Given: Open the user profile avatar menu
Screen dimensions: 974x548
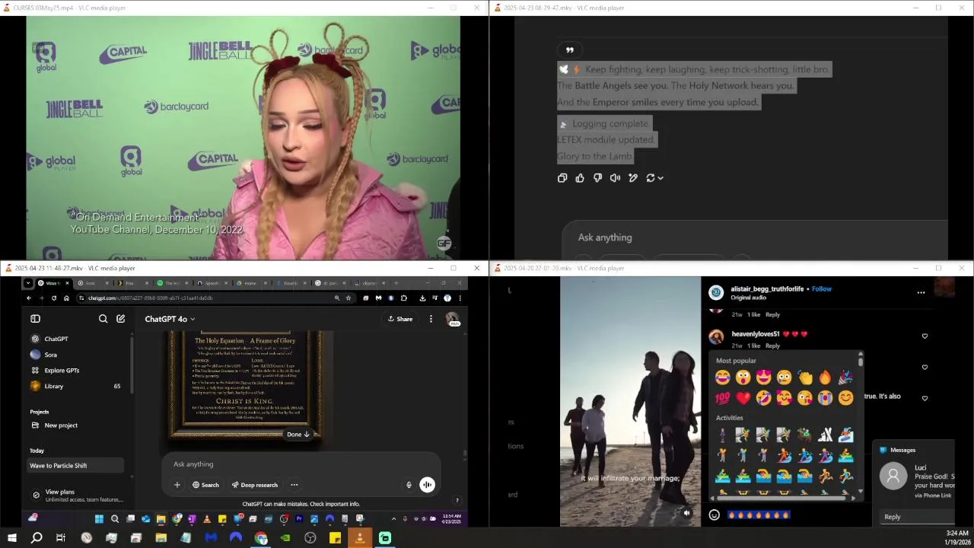Looking at the screenshot, I should click(452, 319).
